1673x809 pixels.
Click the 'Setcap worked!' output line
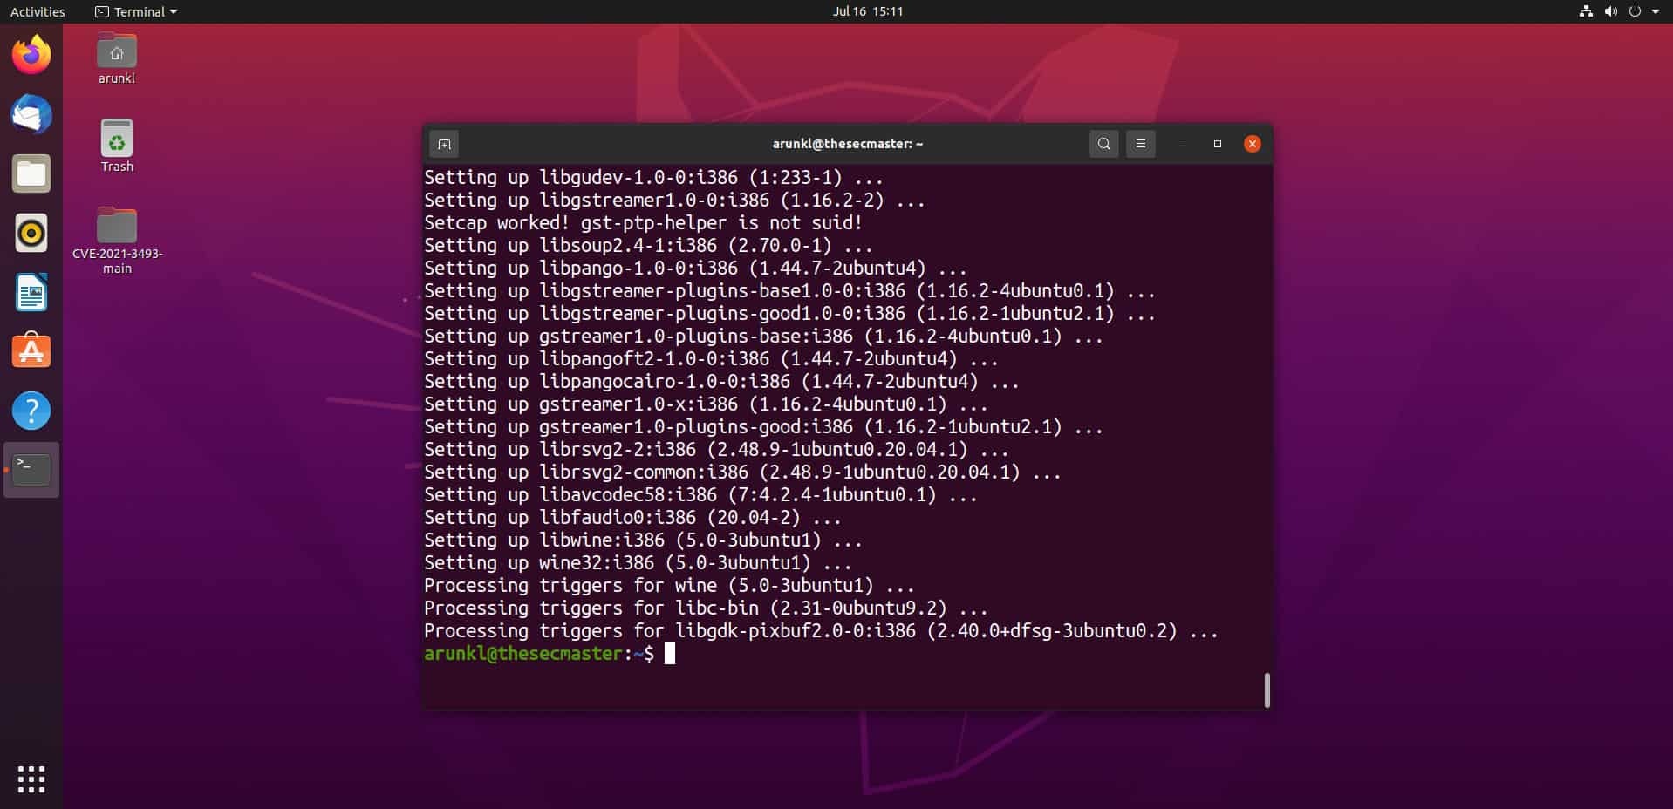coord(643,222)
